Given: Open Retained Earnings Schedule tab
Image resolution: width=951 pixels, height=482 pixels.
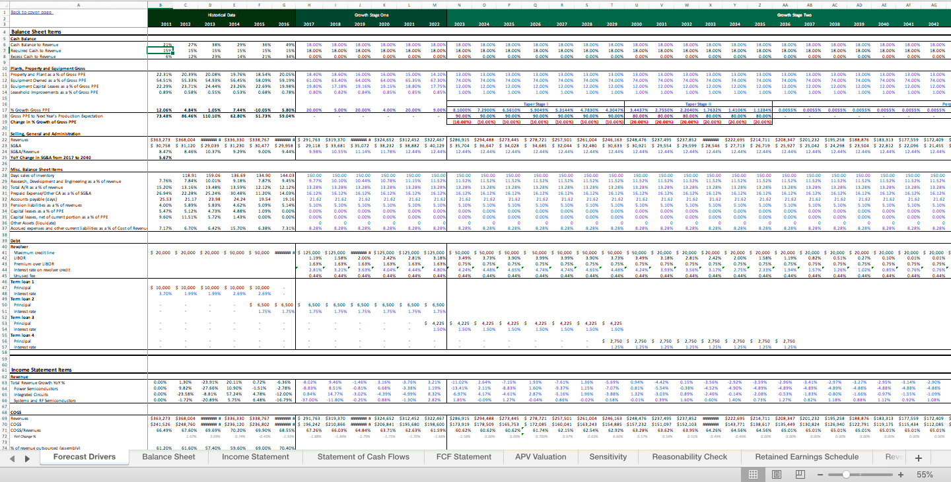Looking at the screenshot, I should coord(807,457).
